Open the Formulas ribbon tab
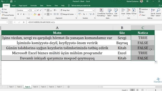Screen dimensions: 162x91 tap(33, 6)
